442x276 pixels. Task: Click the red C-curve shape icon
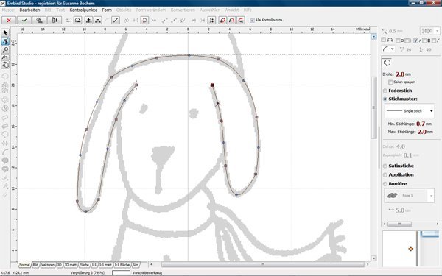point(241,21)
